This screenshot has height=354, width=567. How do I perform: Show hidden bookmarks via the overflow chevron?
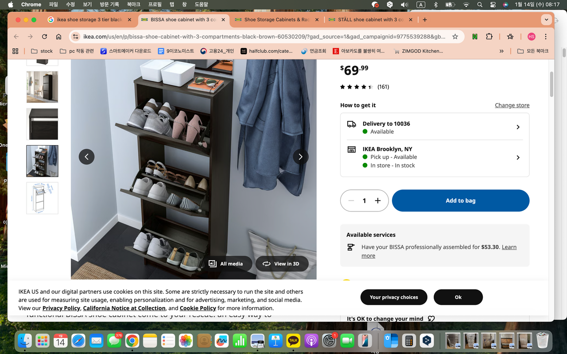tap(501, 51)
